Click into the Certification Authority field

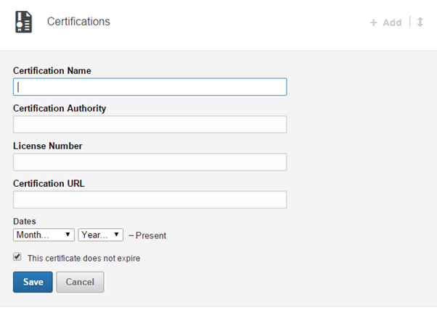pyautogui.click(x=150, y=125)
